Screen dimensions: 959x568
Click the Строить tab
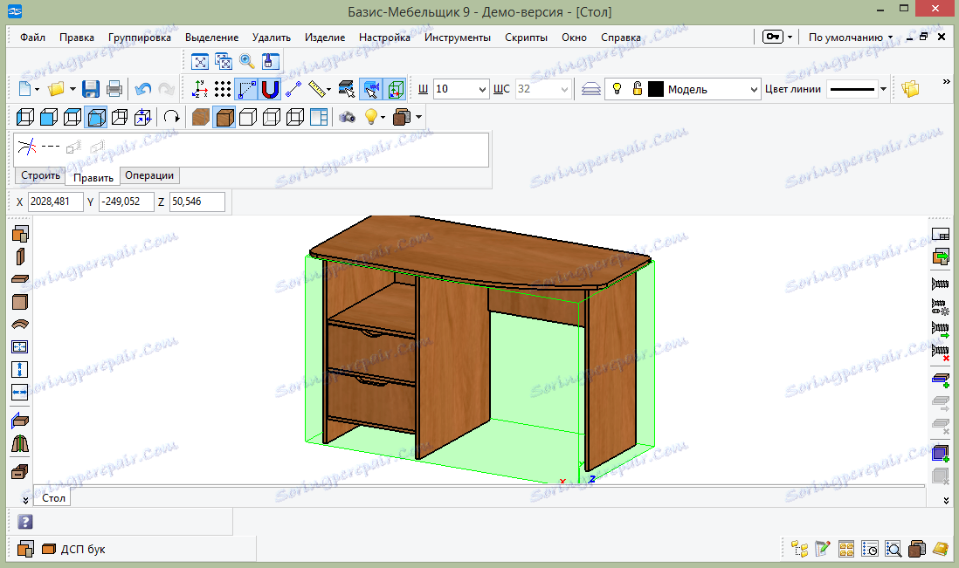[x=40, y=175]
